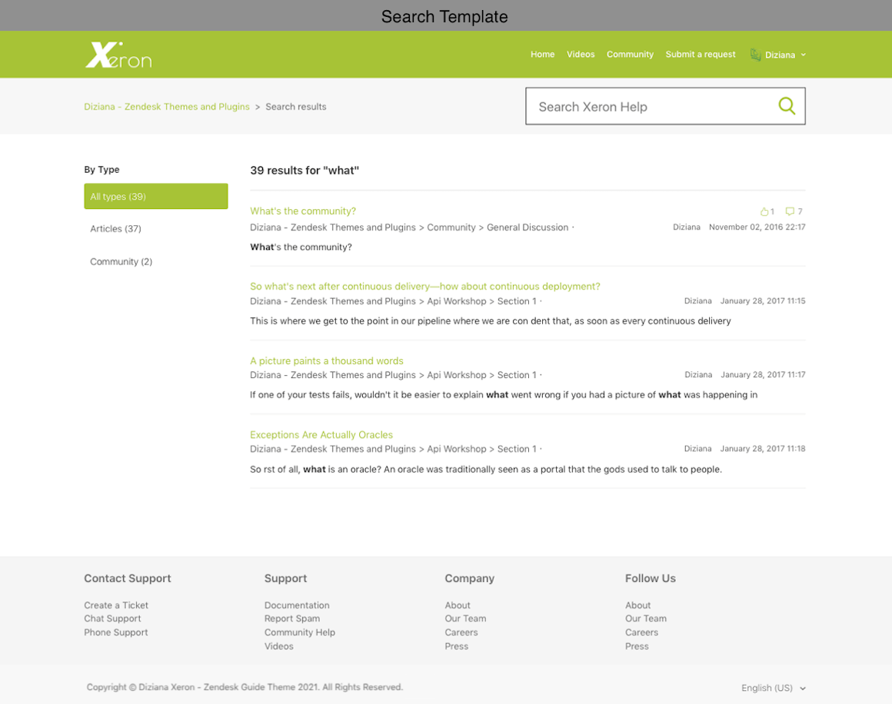Click Create a Ticket footer link
892x704 pixels.
[116, 606]
